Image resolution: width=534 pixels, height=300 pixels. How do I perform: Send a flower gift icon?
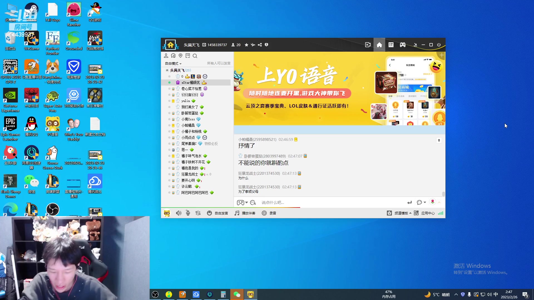coord(432,202)
